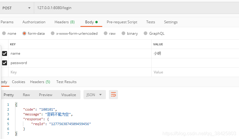The height and width of the screenshot is (139, 239).
Task: Open the JSON format dropdown
Action: (94, 95)
